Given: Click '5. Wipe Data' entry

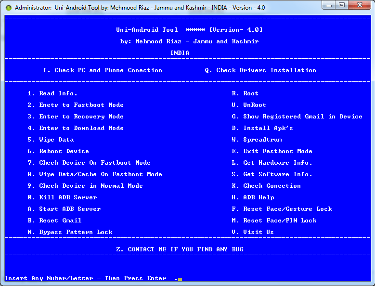Looking at the screenshot, I should (x=51, y=140).
